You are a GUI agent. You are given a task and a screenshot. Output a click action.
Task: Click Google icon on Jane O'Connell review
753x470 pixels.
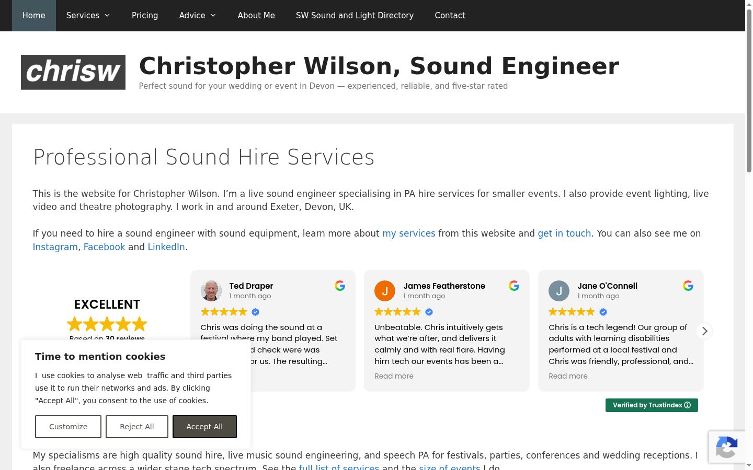tap(688, 286)
